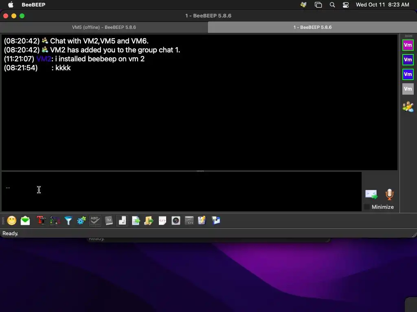Open the font color picker
417x312 pixels.
tap(55, 221)
